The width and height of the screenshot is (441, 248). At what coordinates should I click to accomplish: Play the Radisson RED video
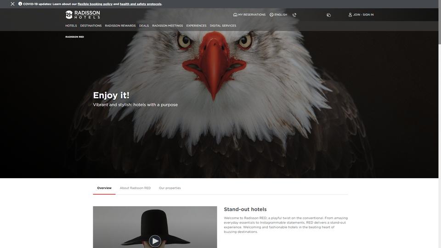click(155, 241)
